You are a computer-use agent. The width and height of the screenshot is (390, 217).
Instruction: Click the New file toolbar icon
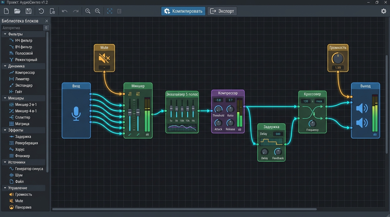click(6, 11)
